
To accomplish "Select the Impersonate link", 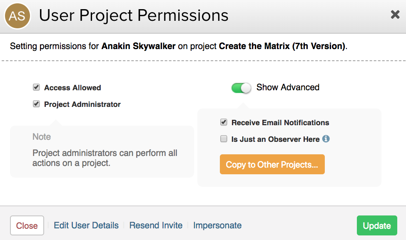I will pyautogui.click(x=217, y=225).
